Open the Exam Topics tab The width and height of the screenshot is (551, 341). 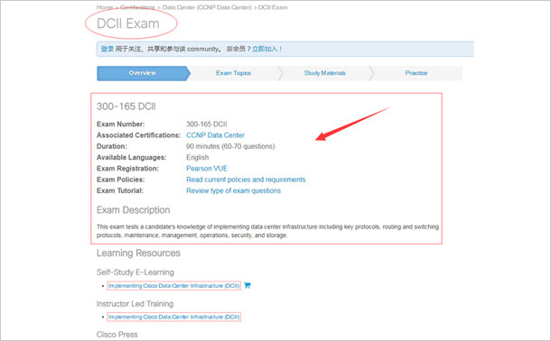coord(234,73)
